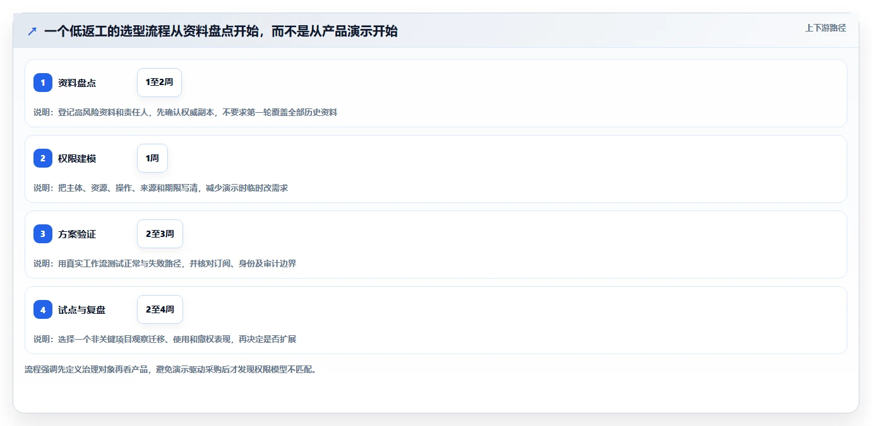
Task: Click the 1周 duration chip
Action: point(152,158)
